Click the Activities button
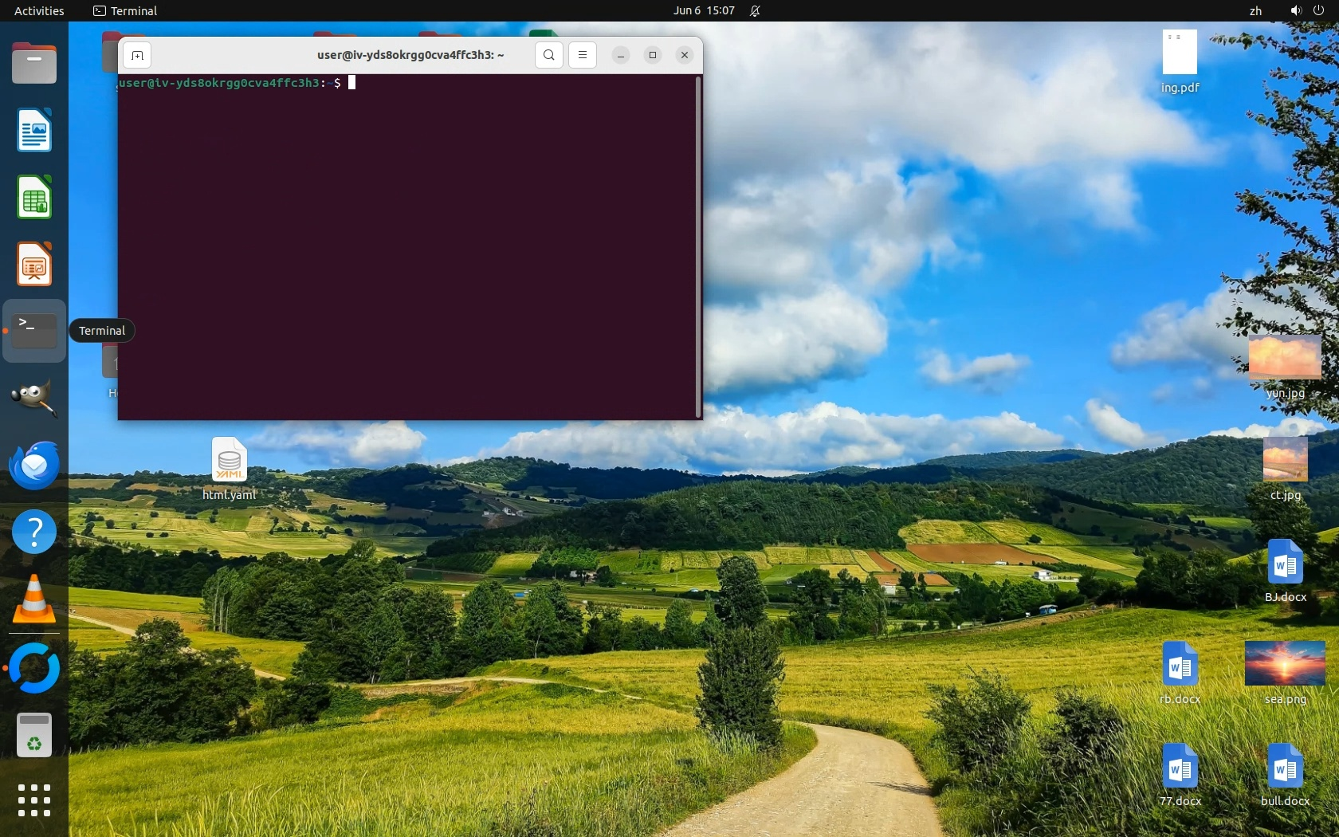 (39, 10)
